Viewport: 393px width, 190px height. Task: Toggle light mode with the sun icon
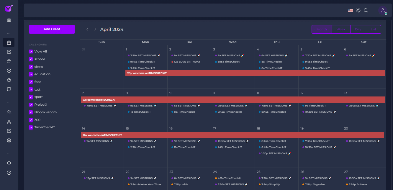(x=358, y=10)
